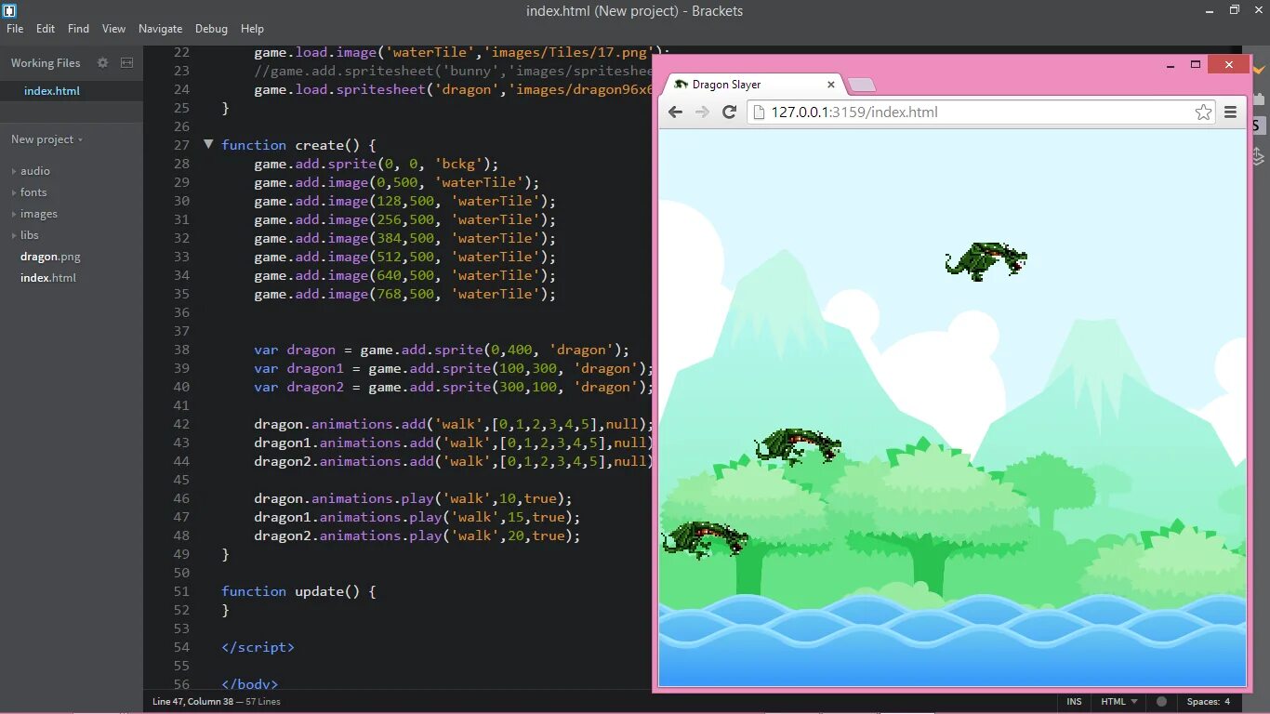Click the Working Files gear settings icon
Viewport: 1270px width, 714px height.
(103, 63)
